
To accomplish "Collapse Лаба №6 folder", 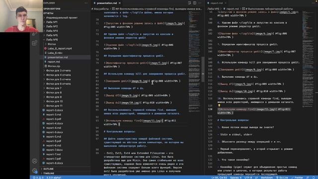I will [x=52, y=40].
